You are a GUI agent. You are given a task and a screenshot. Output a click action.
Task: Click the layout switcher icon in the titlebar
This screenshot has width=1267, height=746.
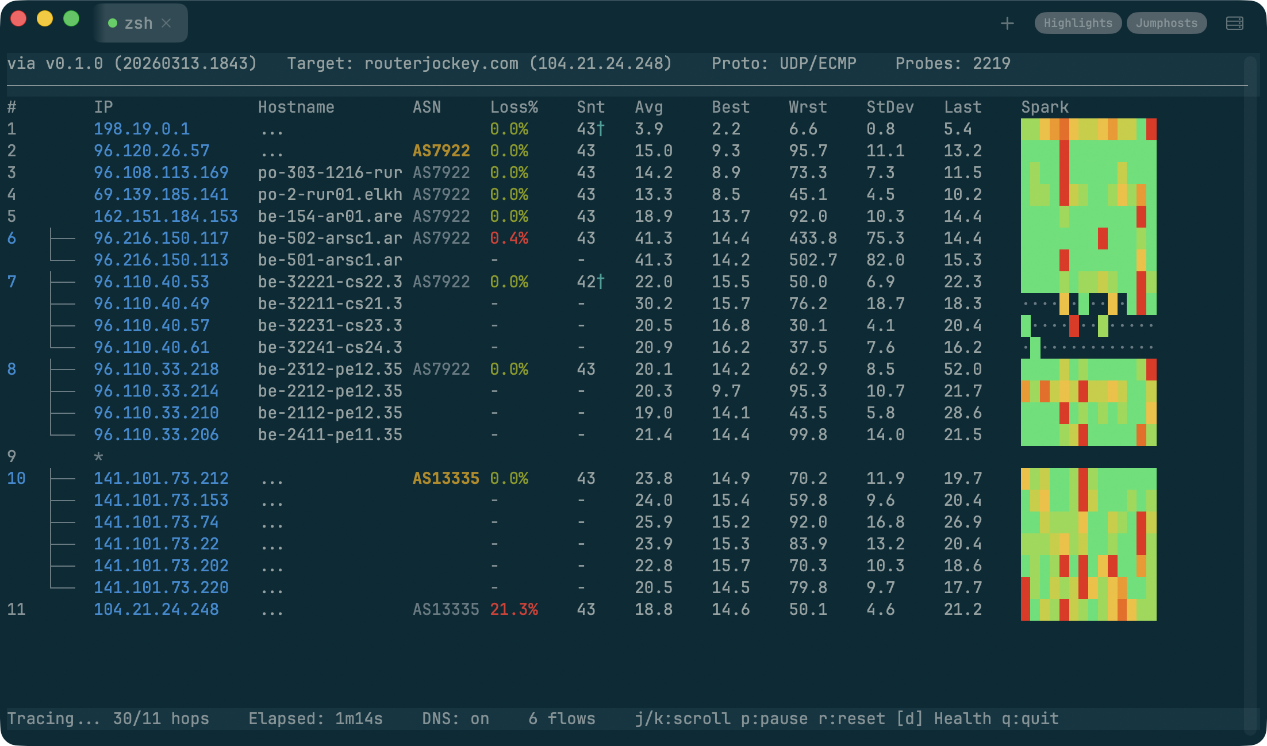(x=1234, y=23)
